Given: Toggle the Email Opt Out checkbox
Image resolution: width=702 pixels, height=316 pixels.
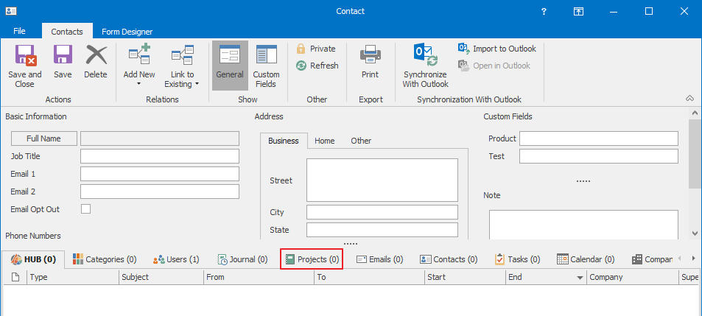Looking at the screenshot, I should click(x=85, y=208).
